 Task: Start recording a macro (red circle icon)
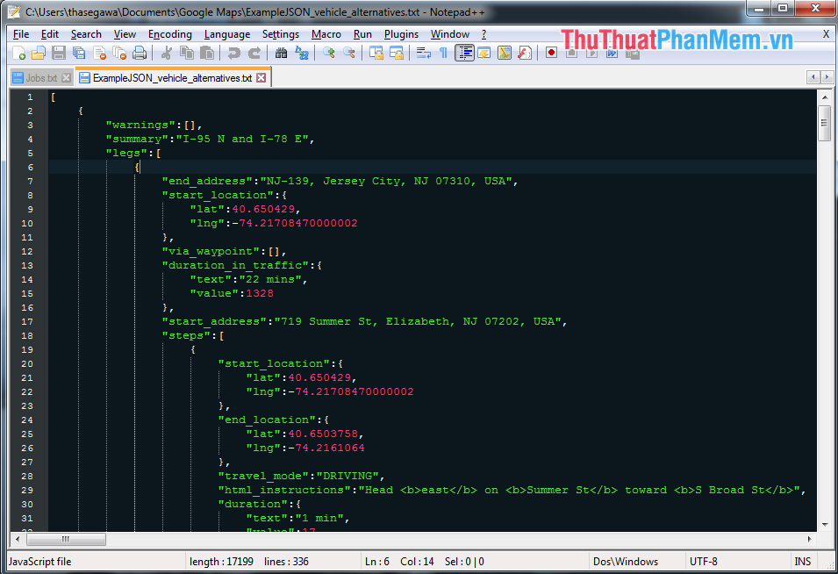pyautogui.click(x=551, y=53)
